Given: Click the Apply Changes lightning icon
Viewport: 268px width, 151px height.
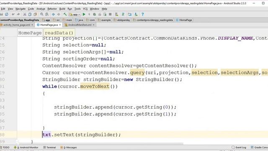Looking at the screenshot, I should 89,14.
